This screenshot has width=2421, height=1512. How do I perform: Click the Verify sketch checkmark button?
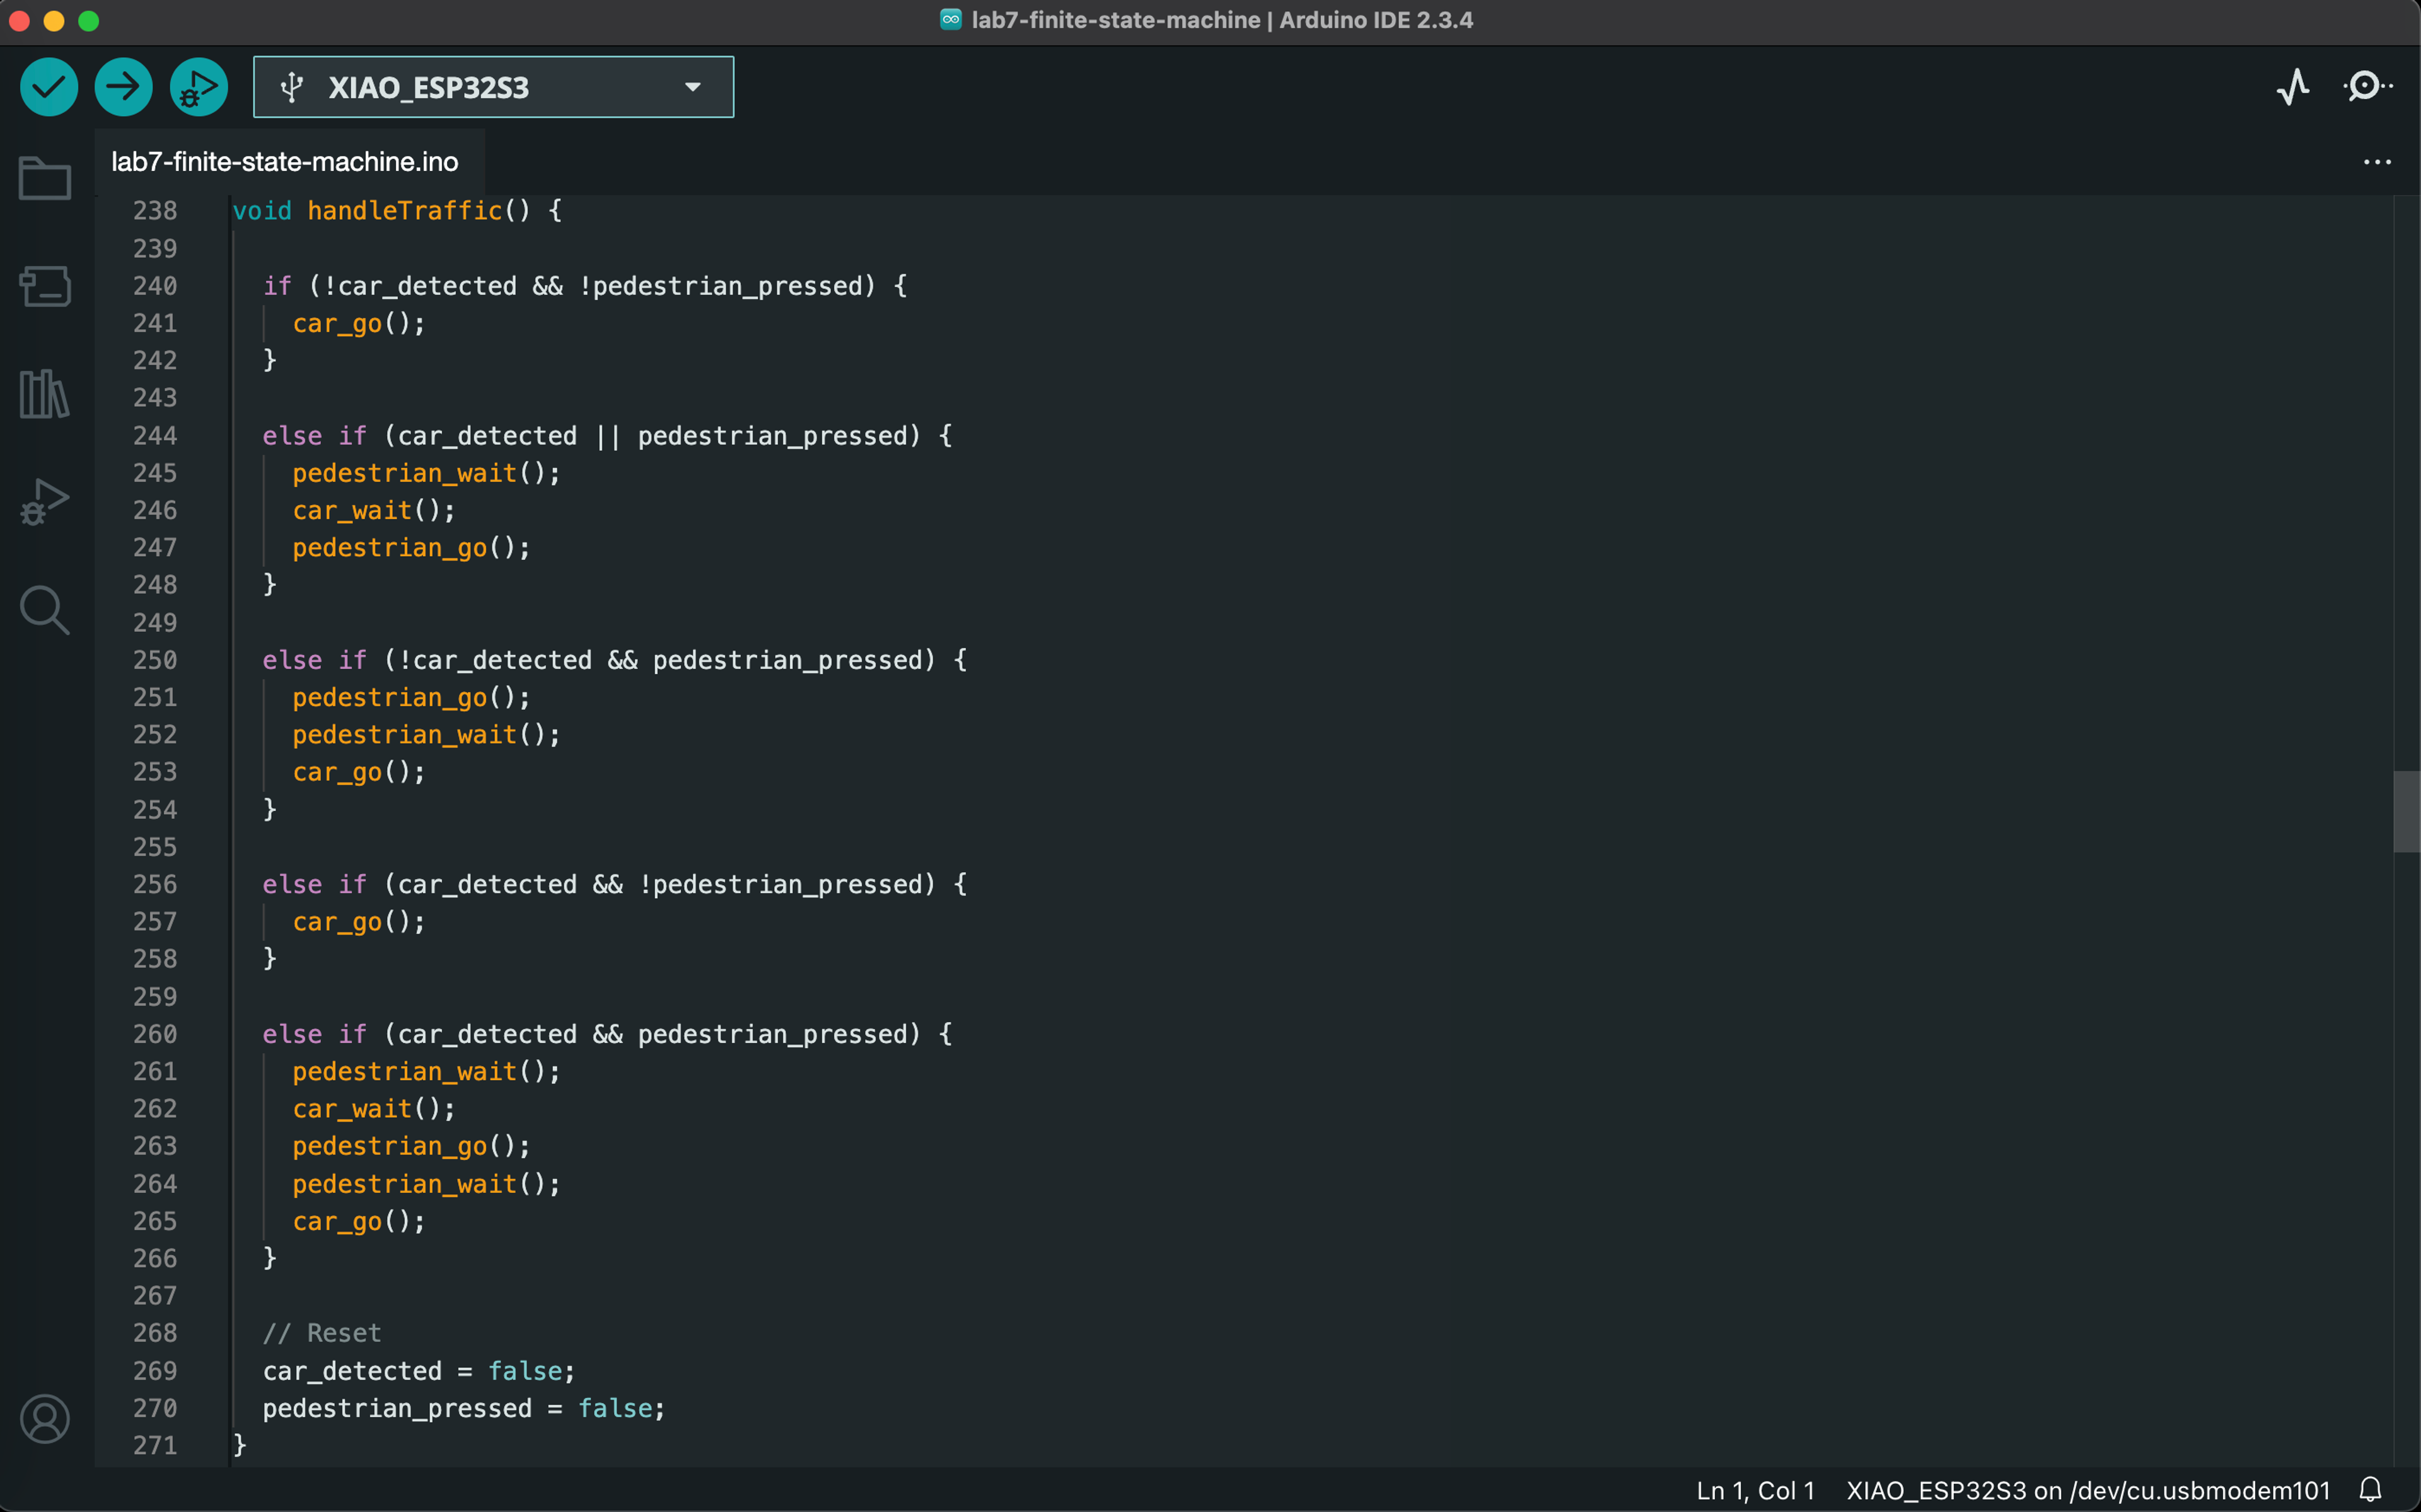point(48,87)
